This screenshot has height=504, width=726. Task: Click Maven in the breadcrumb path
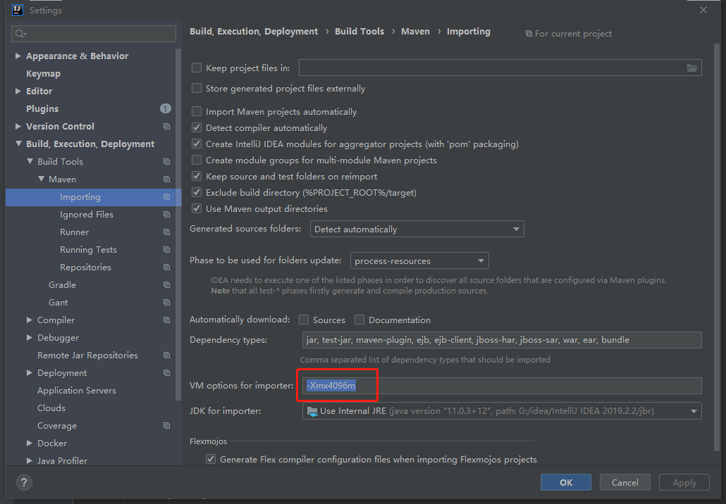click(415, 32)
